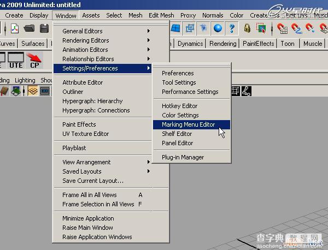Open Hypergraph: Connections
The image size is (328, 250).
(102, 110)
